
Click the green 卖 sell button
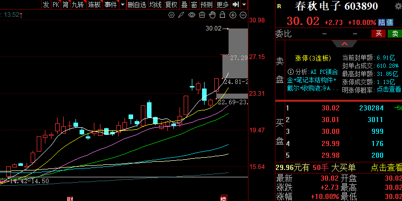(395, 34)
